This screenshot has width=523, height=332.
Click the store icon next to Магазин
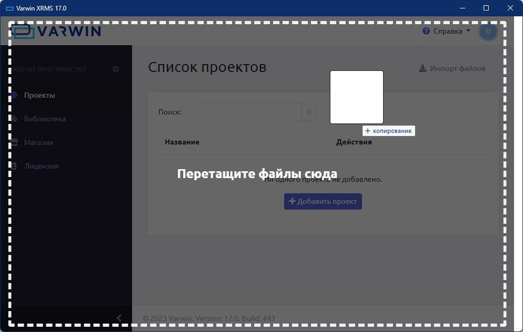(14, 142)
